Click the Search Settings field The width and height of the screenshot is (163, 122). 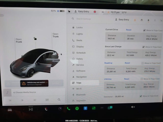click(x=84, y=19)
